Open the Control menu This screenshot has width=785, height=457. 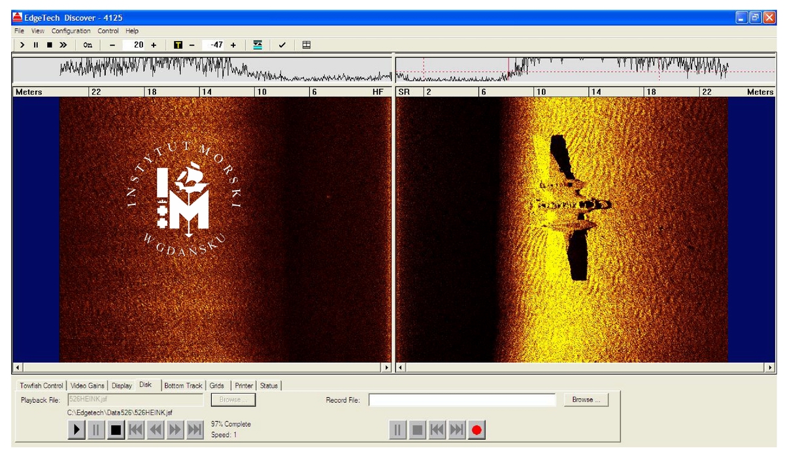109,31
